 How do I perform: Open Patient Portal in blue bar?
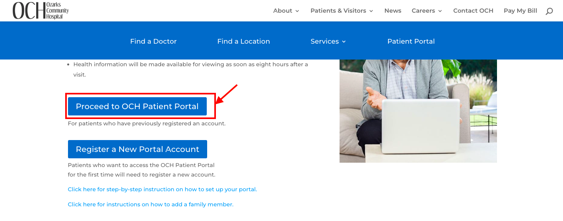[x=411, y=41]
